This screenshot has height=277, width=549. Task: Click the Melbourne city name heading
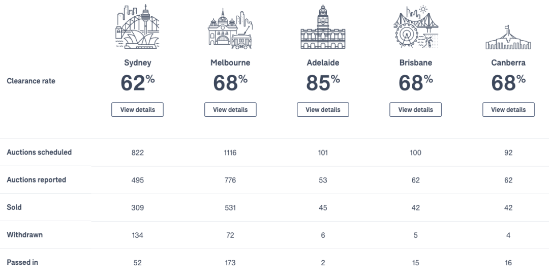pyautogui.click(x=230, y=63)
